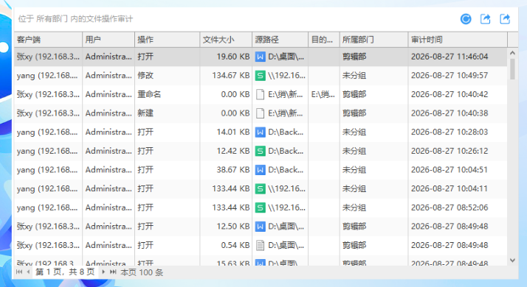Select the audit time 2026-08-27 11:46:04
Screen dimensions: 527x287
click(x=449, y=57)
